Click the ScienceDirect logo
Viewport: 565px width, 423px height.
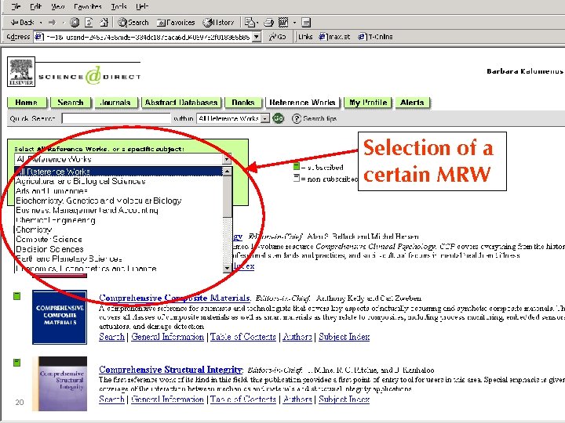pyautogui.click(x=89, y=75)
